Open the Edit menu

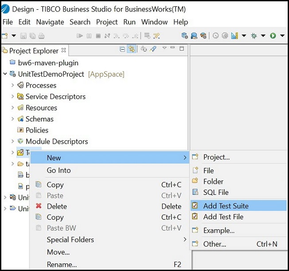tap(24, 22)
